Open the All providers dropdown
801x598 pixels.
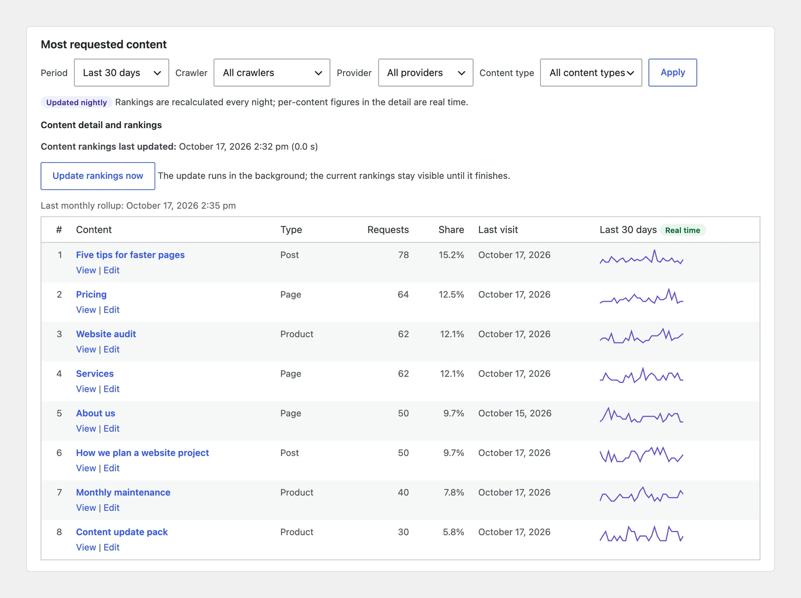pos(426,73)
